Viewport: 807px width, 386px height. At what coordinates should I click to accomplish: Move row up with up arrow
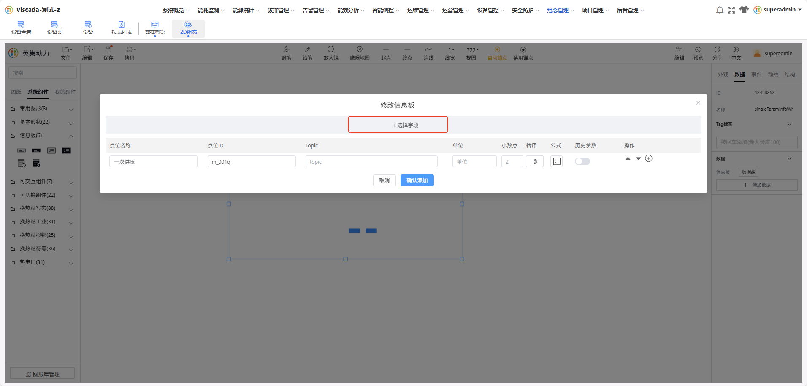pos(628,158)
